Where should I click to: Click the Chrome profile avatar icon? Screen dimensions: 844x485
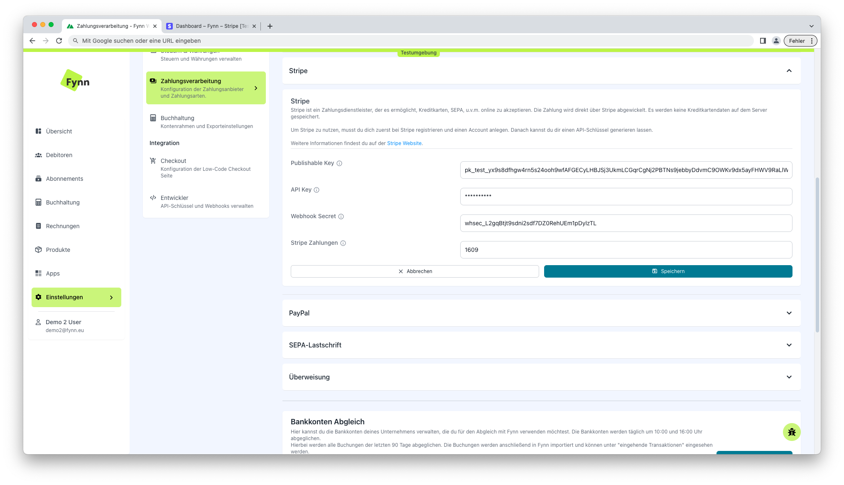click(x=776, y=41)
